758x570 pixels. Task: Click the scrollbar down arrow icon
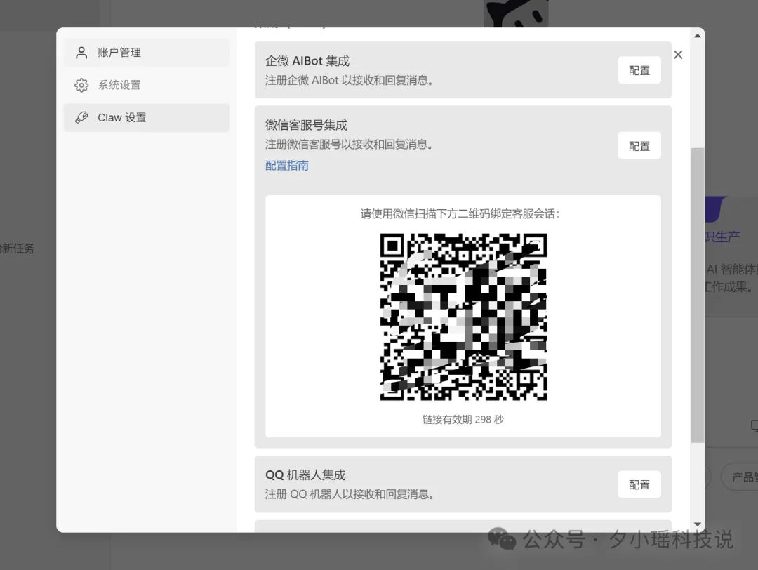(697, 523)
